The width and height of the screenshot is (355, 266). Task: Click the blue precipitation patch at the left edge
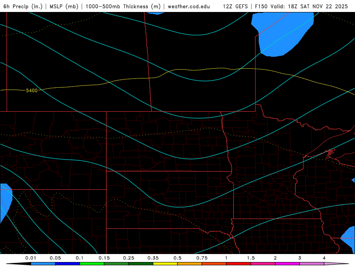tap(5, 201)
